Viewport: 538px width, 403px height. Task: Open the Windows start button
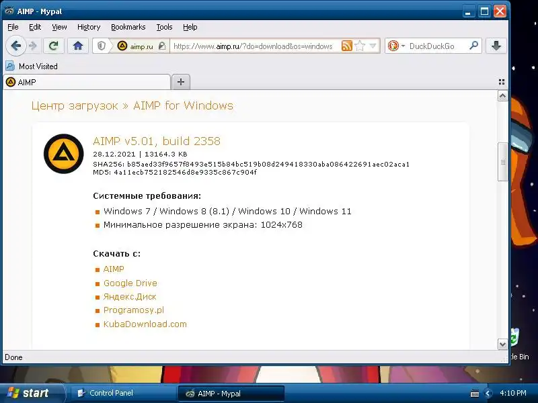(32, 393)
